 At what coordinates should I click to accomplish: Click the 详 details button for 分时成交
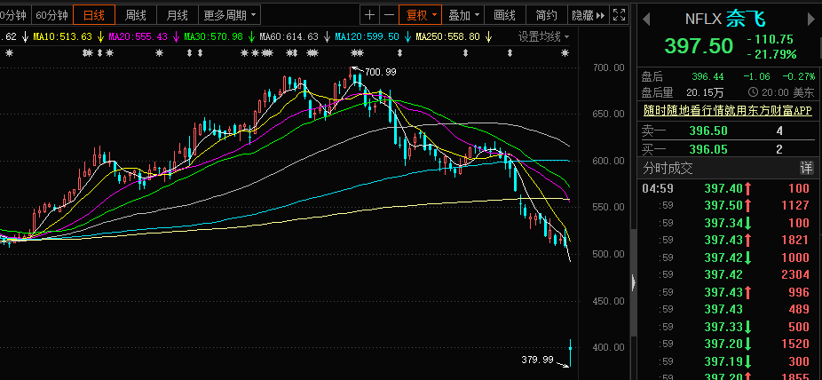[806, 168]
